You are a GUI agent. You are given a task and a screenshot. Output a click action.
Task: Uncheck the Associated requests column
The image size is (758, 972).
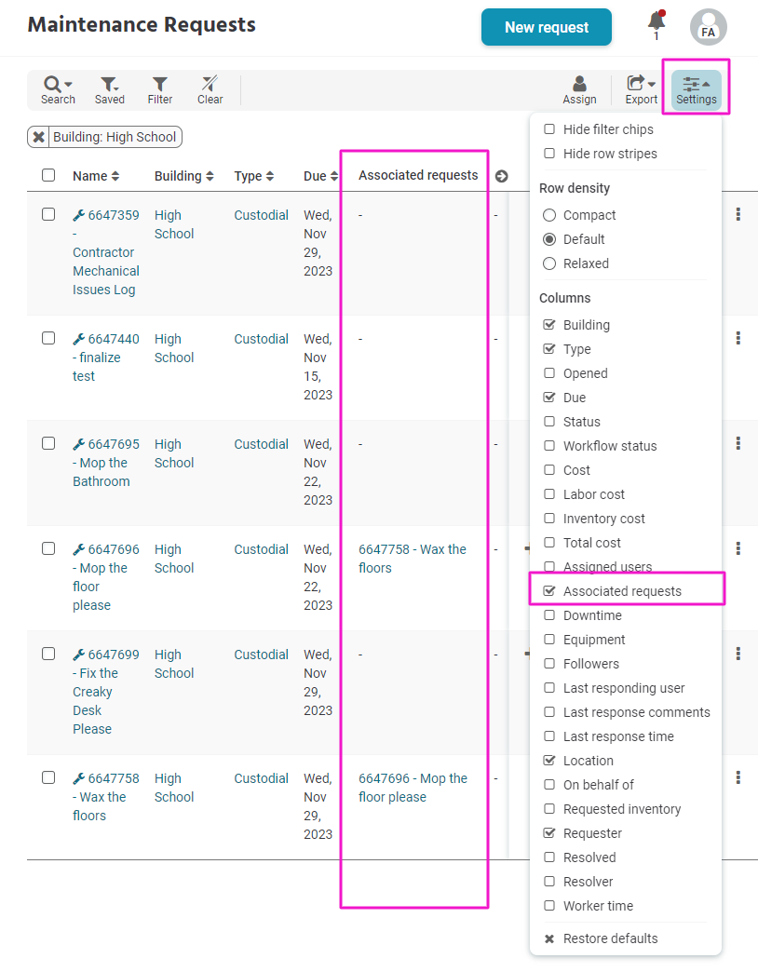(549, 591)
